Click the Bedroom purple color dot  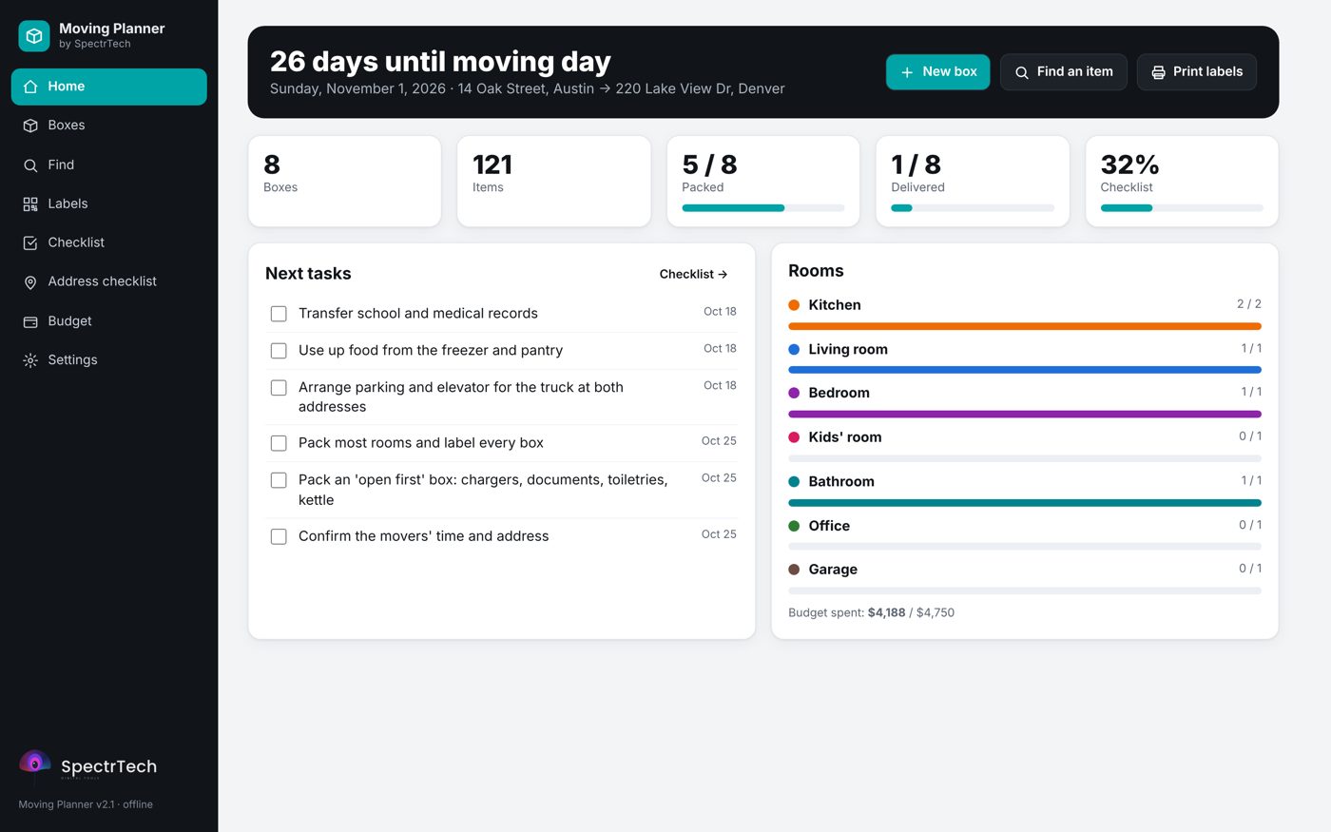coord(794,393)
